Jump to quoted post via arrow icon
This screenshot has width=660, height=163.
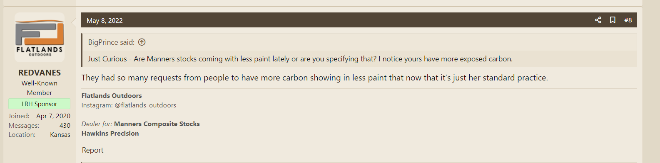(142, 42)
